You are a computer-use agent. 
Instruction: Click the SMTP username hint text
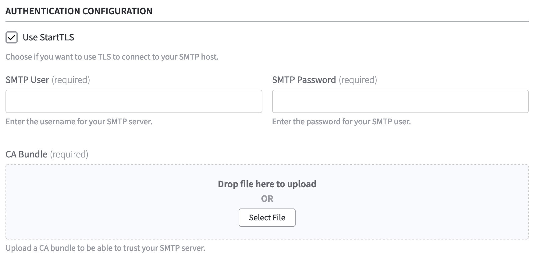pyautogui.click(x=79, y=122)
